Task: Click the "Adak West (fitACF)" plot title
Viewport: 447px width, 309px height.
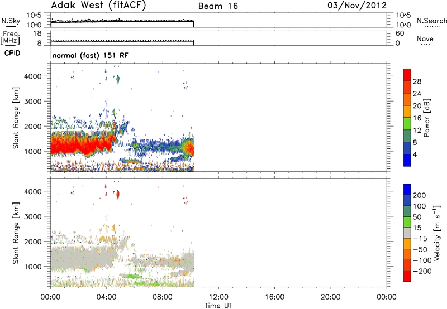Action: pos(98,6)
